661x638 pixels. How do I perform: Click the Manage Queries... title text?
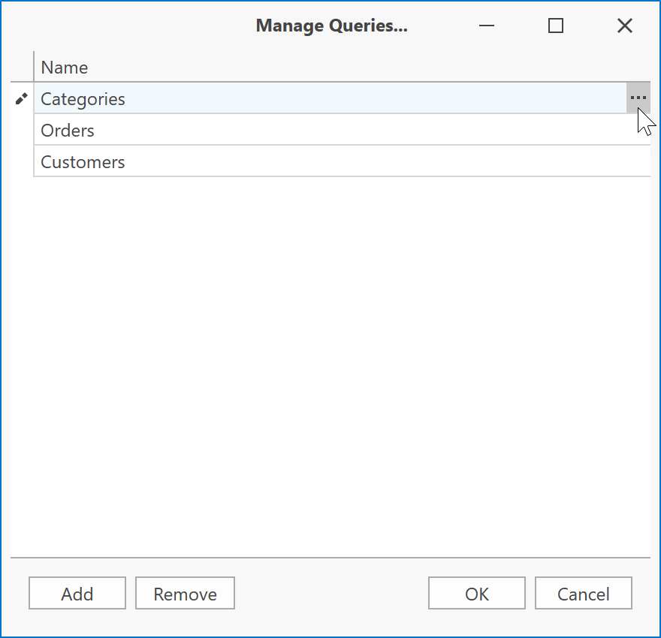331,26
